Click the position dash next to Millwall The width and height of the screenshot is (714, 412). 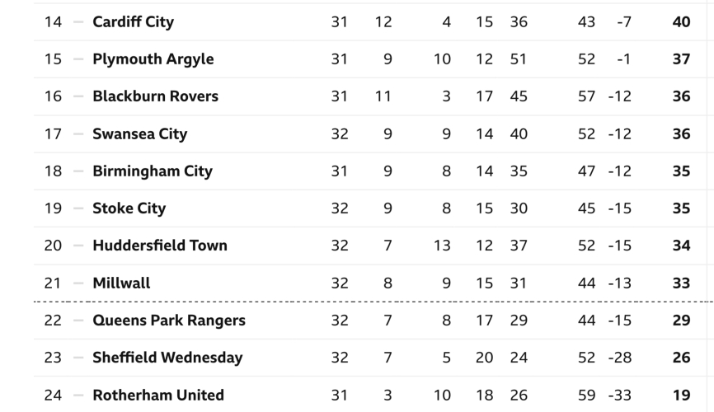tap(78, 283)
